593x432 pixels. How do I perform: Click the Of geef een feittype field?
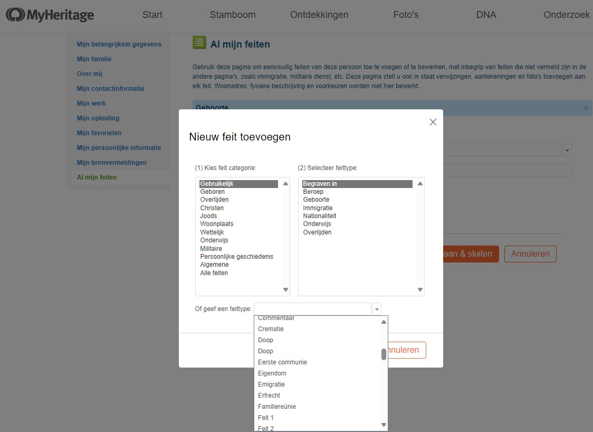click(312, 309)
